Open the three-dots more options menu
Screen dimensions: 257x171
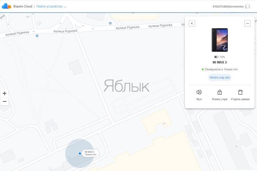(248, 23)
